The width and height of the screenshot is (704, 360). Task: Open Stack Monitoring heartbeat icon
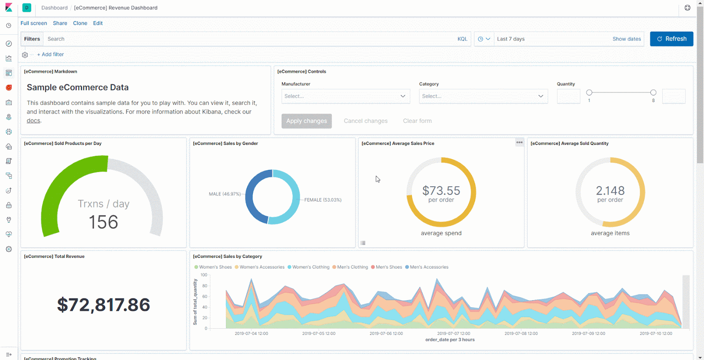coord(8,234)
